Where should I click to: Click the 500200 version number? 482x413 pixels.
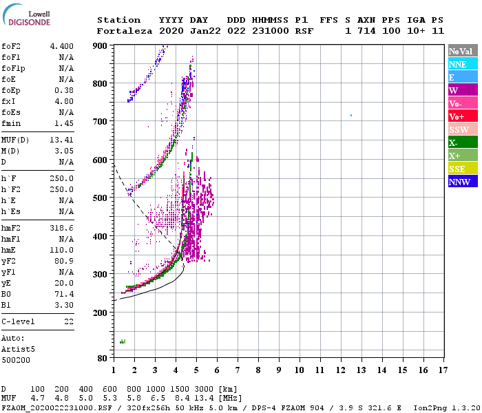[16, 360]
